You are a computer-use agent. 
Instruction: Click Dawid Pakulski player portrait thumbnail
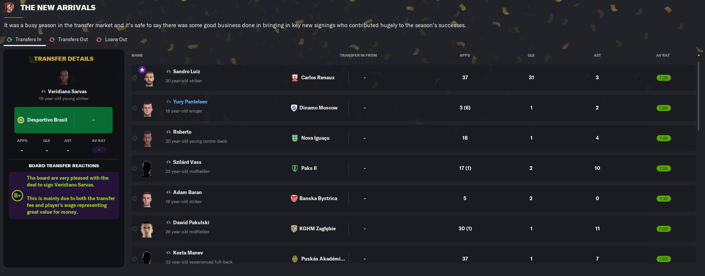[x=147, y=229]
